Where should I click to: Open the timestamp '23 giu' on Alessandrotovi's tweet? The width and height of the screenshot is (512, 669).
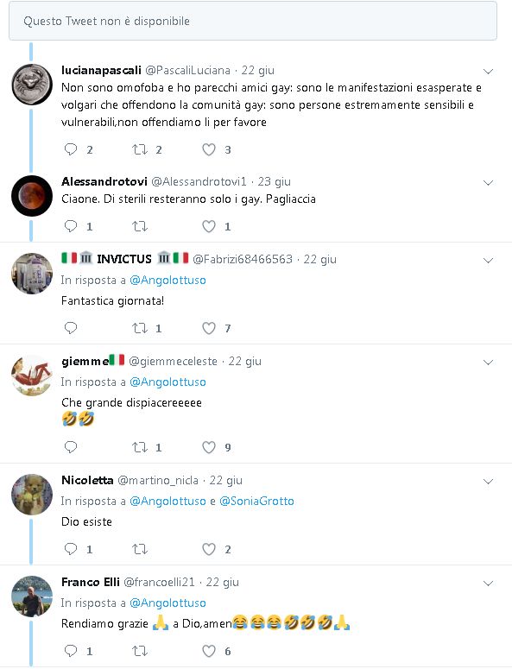tap(274, 182)
